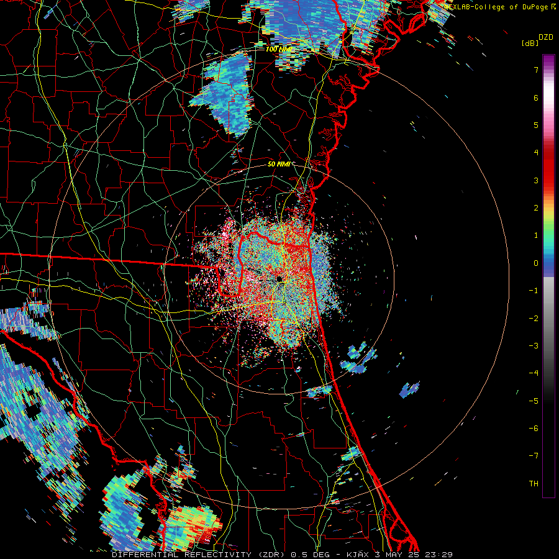Click scale value 0 on legend
Screen dimensions: 559x559
point(536,263)
